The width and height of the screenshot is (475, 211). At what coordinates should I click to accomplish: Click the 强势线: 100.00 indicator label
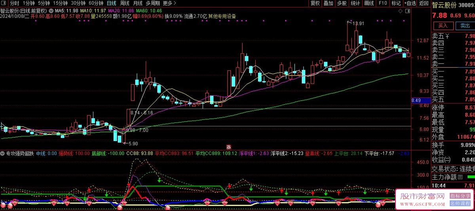pos(74,153)
